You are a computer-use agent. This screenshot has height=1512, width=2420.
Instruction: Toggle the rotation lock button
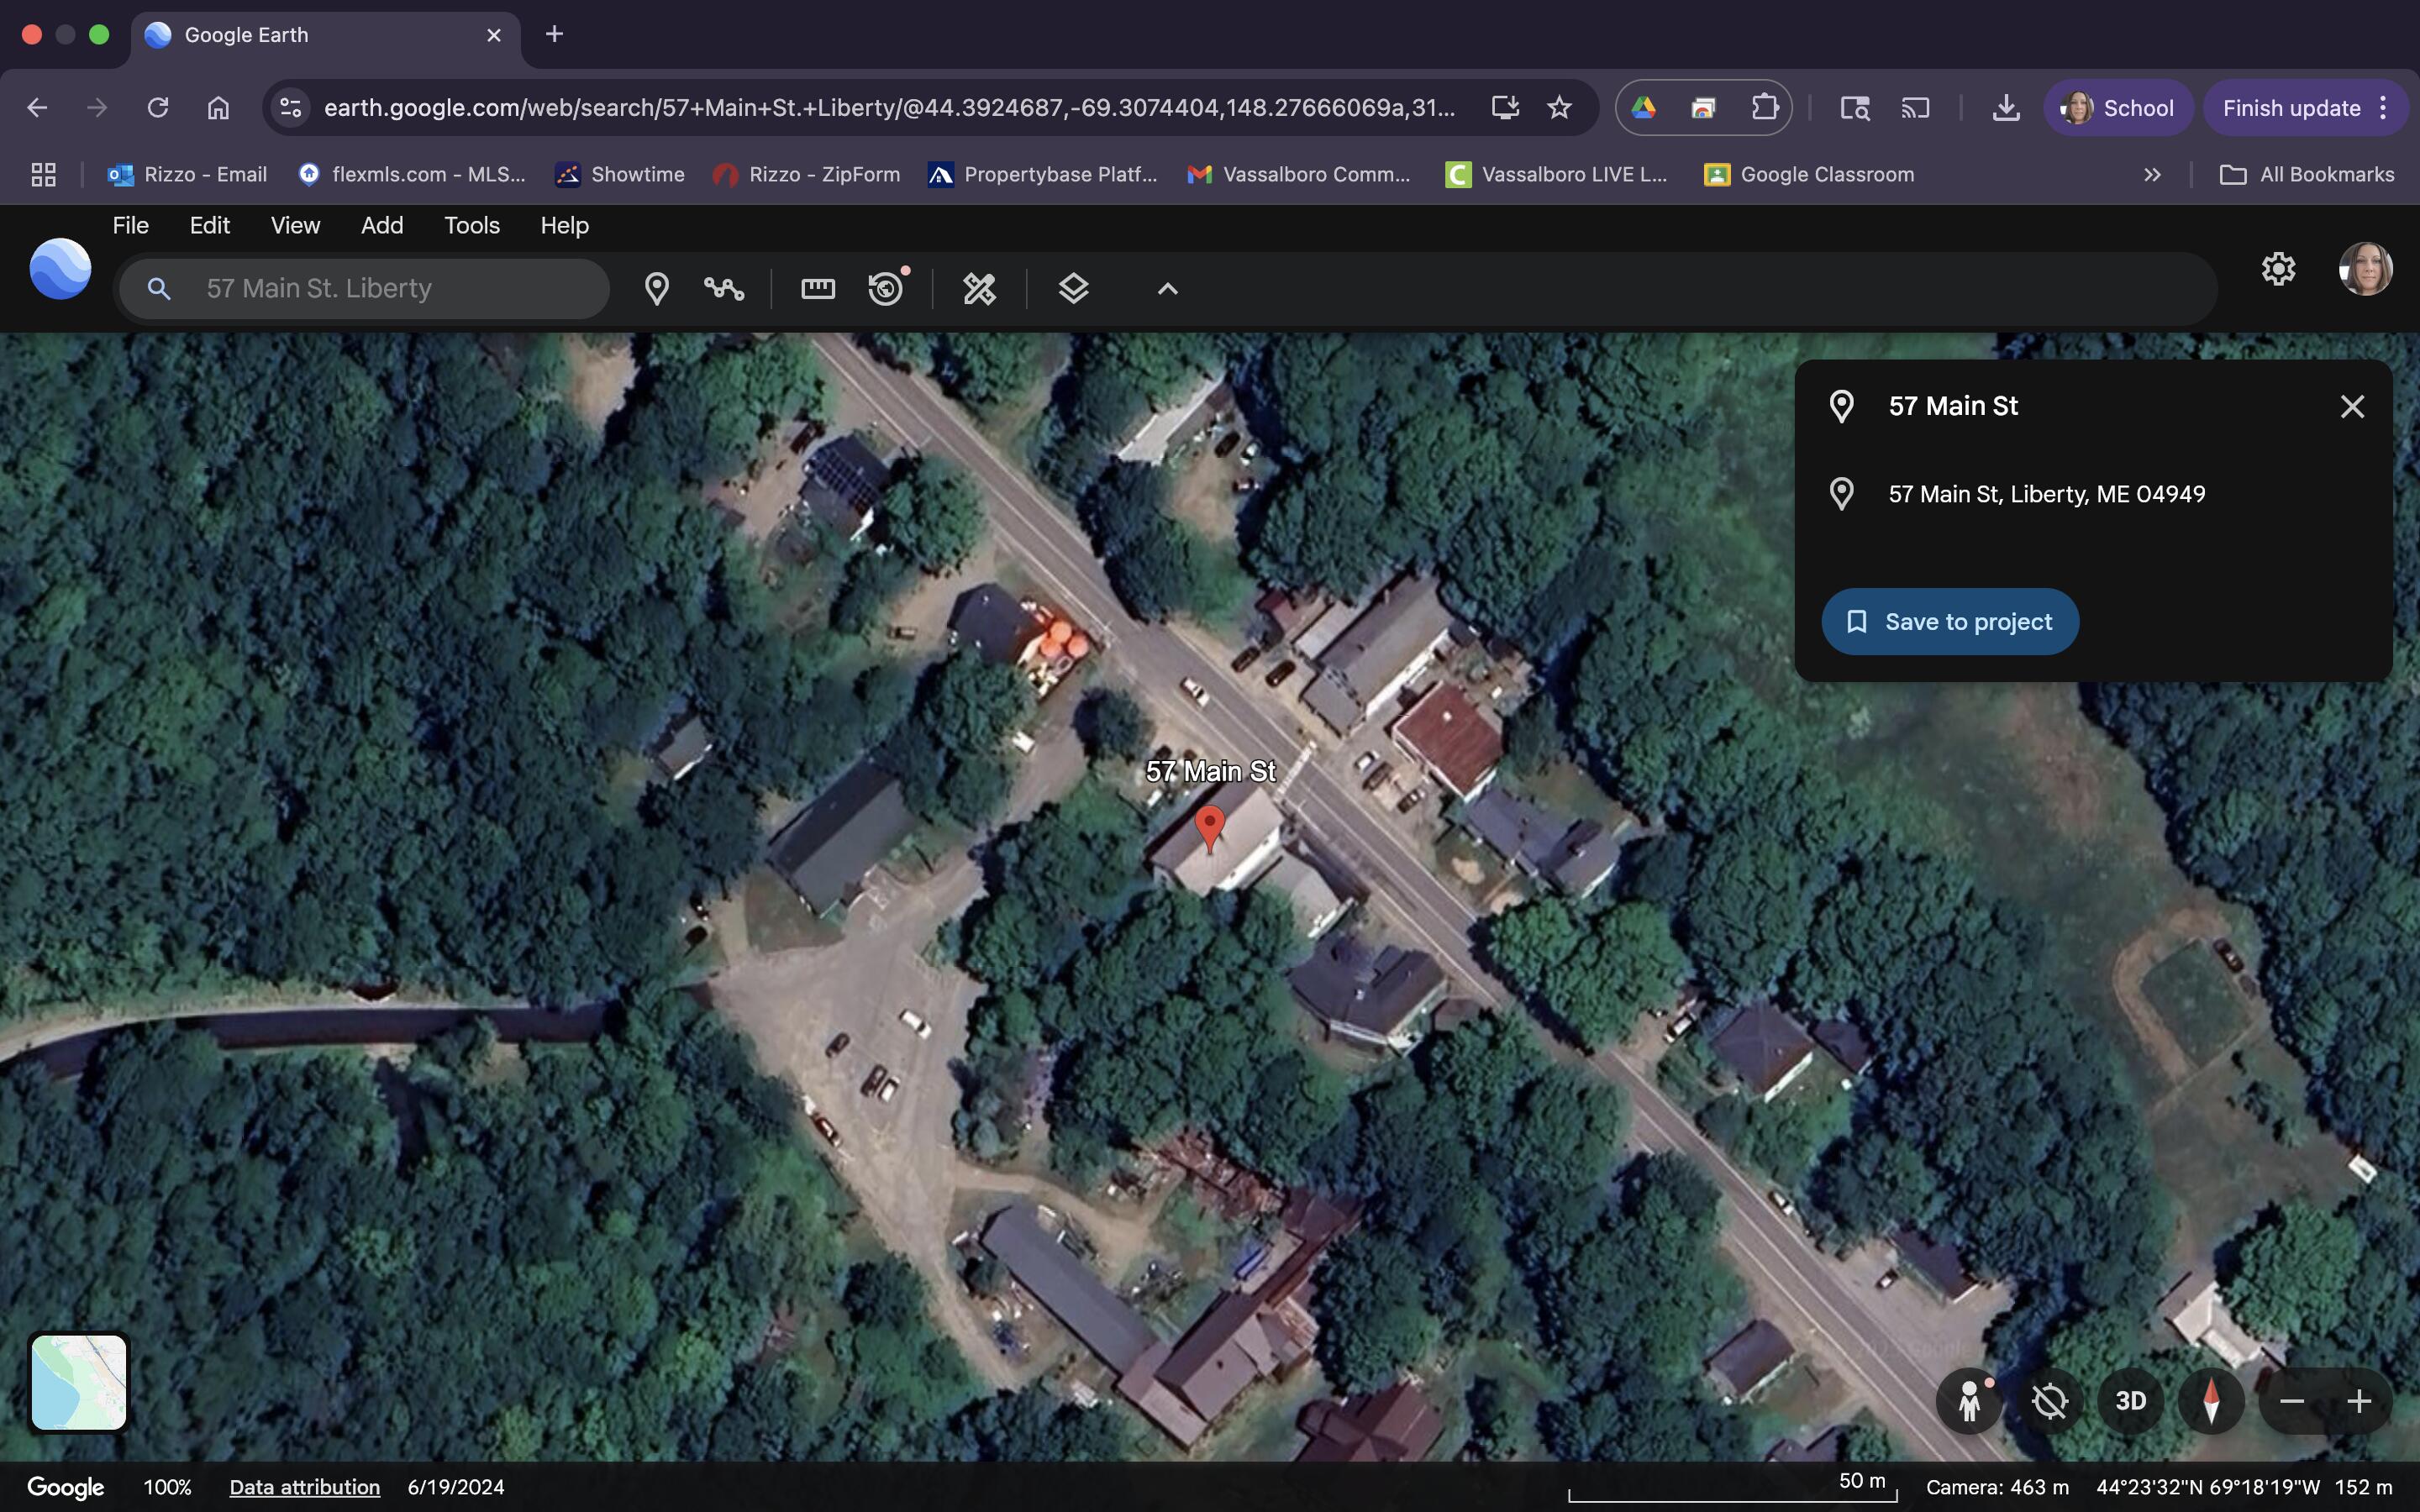2049,1401
